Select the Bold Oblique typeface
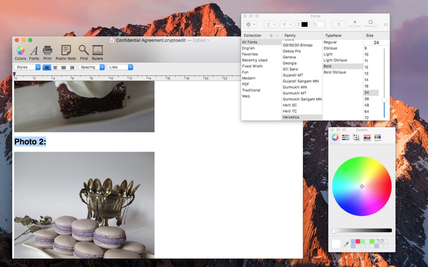The image size is (428, 267). pyautogui.click(x=334, y=72)
